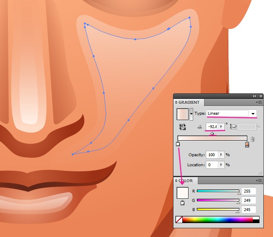Open the Opacity value dropdown arrow

pos(221,155)
